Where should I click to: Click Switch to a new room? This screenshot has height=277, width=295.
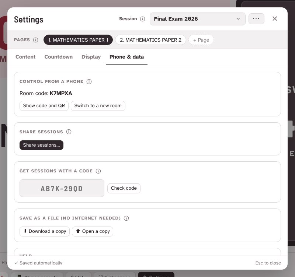[x=98, y=106]
